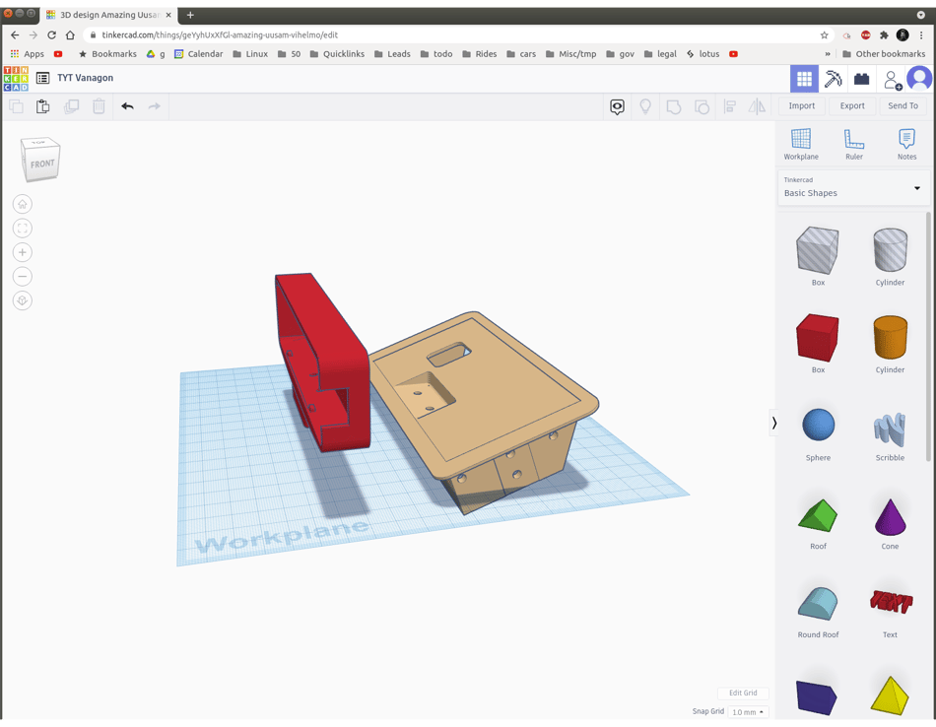This screenshot has height=727, width=936.
Task: Collapse the shapes panel with chevron
Action: [774, 423]
